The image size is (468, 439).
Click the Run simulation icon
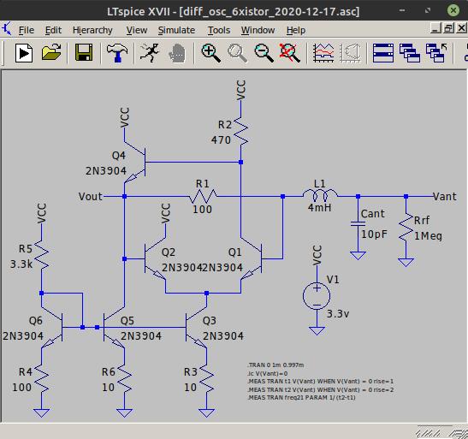(x=24, y=53)
